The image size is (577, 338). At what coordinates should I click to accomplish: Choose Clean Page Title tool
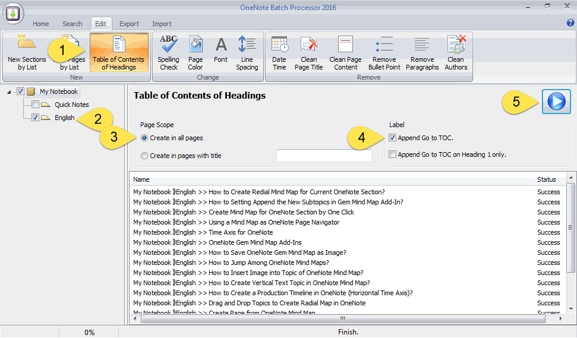309,52
